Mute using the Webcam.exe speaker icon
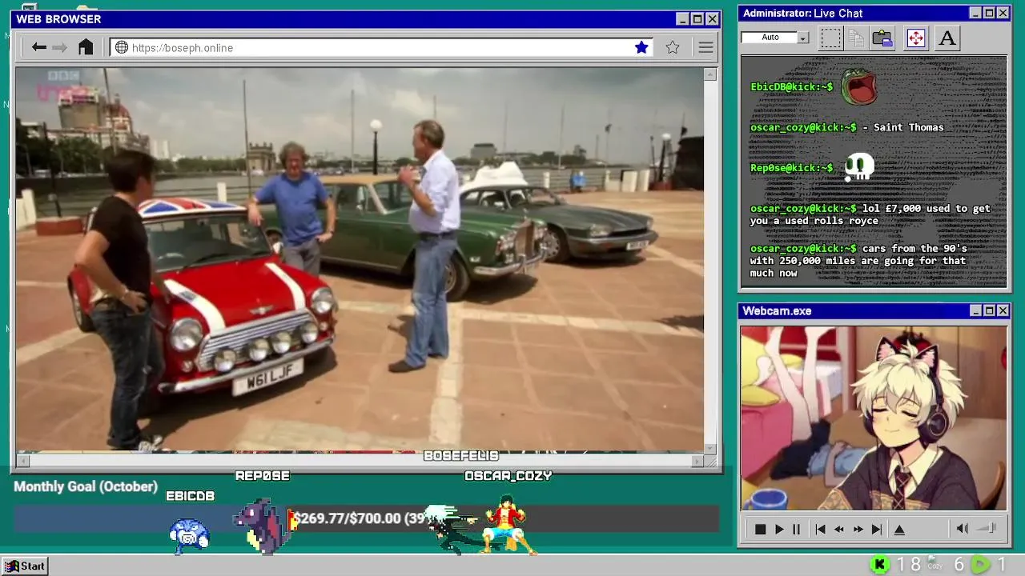1025x576 pixels. click(963, 529)
